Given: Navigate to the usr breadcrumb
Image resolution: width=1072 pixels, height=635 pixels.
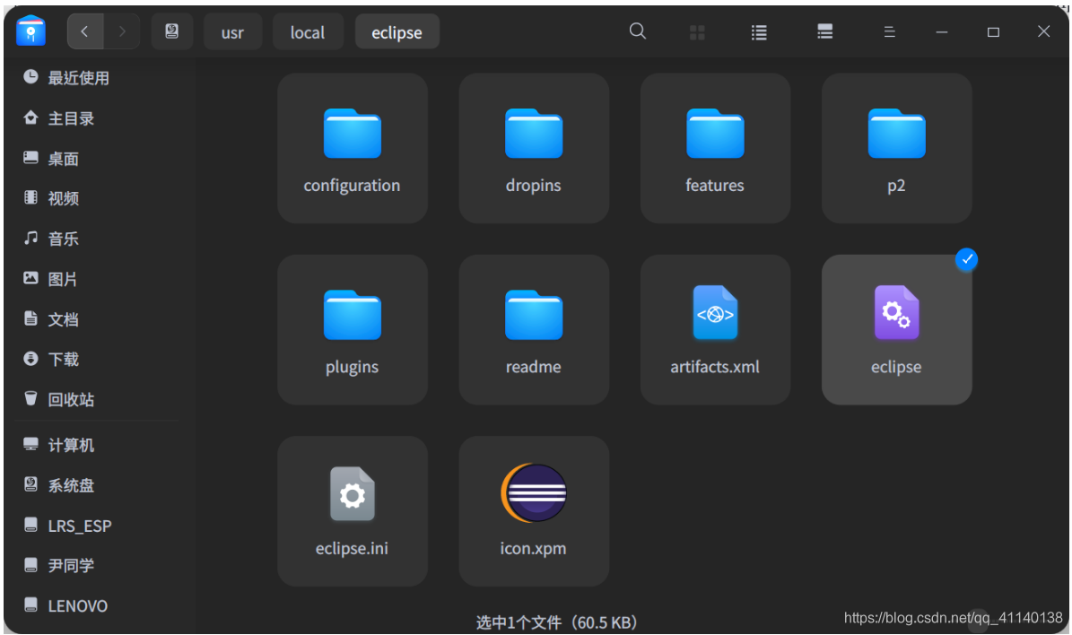Looking at the screenshot, I should coord(232,32).
